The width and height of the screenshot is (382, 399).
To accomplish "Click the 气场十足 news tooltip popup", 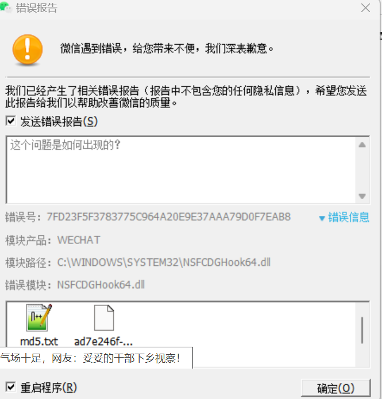I will pos(97,358).
